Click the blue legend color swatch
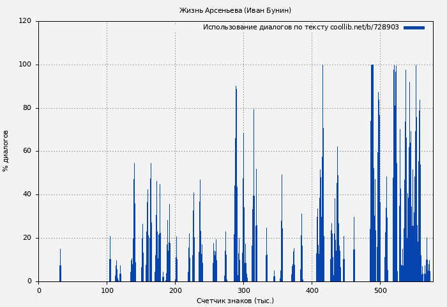 [414, 28]
